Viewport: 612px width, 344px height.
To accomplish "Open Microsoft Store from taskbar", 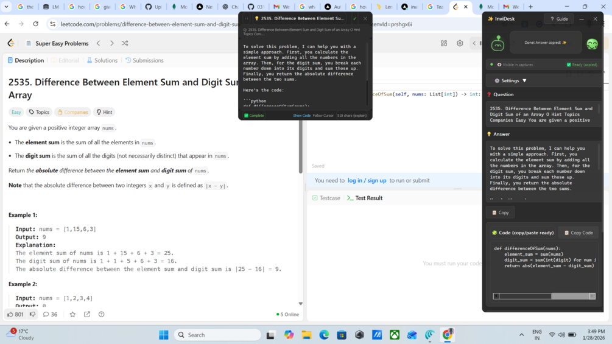I will (342, 335).
